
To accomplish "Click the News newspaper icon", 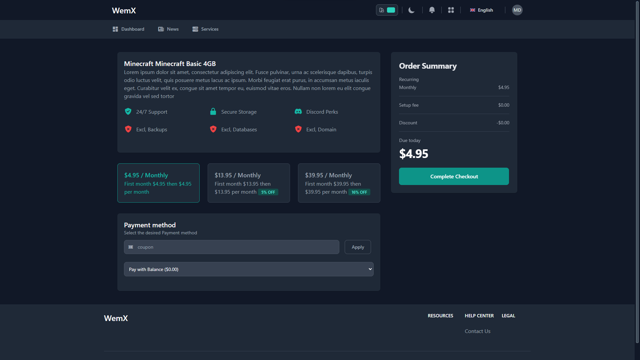I will tap(161, 29).
